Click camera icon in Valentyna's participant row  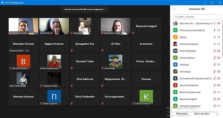pos(219,65)
